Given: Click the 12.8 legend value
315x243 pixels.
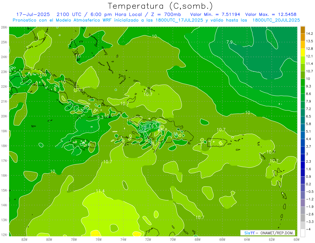Looking at the screenshot, I should [x=309, y=48].
